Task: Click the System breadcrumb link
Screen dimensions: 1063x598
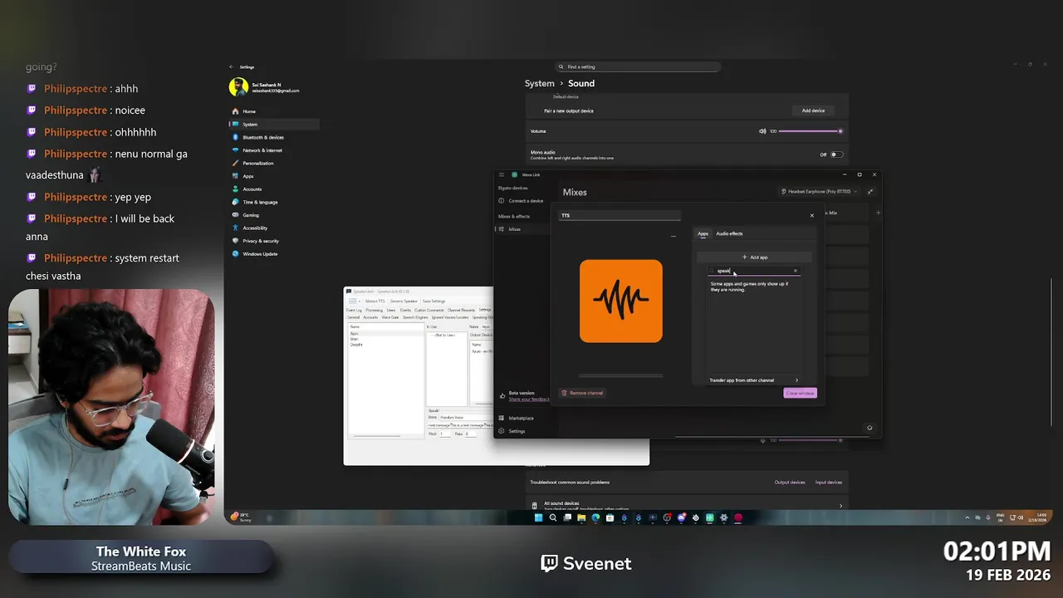Action: coord(539,83)
